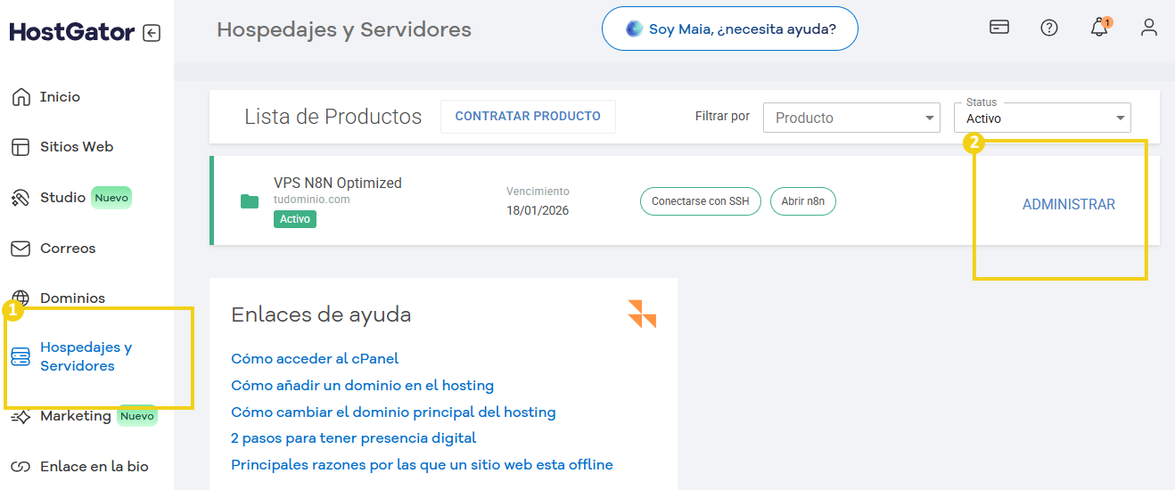Click the Filtrar por label
This screenshot has width=1175, height=490.
point(722,117)
